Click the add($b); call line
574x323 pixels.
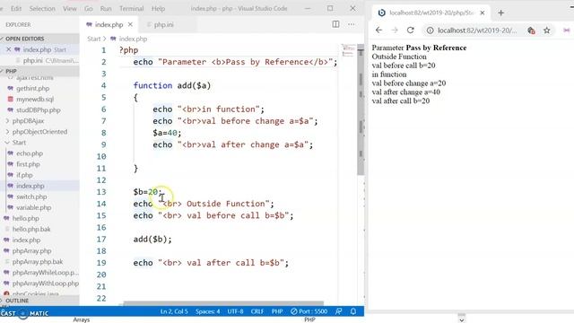[152, 240]
